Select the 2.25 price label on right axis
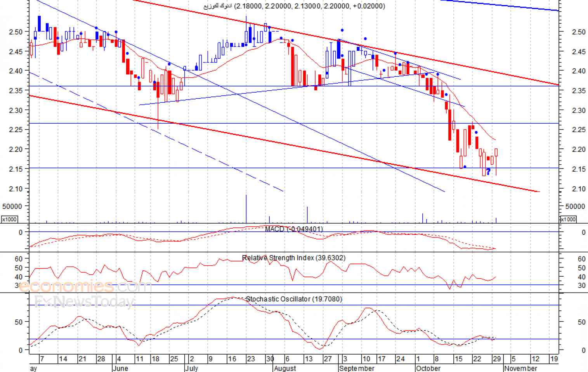This screenshot has height=372, width=588. click(579, 129)
